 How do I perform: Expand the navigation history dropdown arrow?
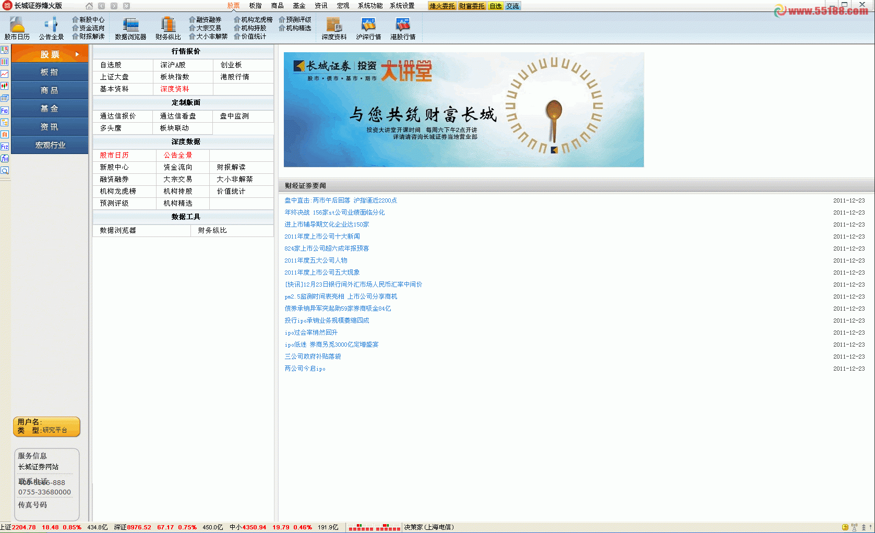[126, 6]
